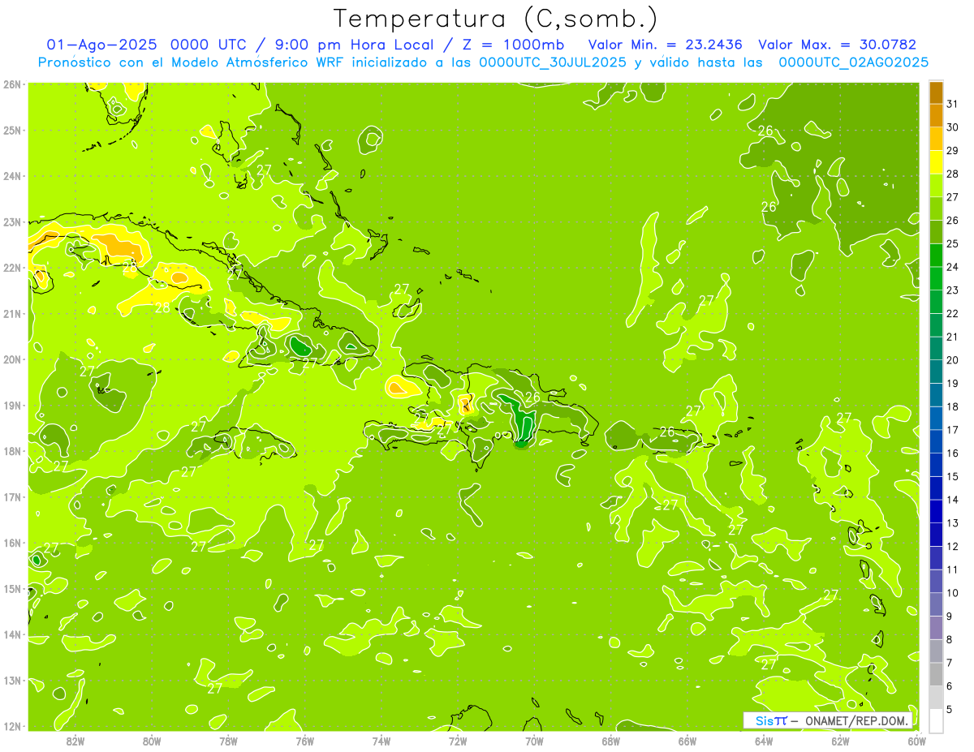Click the 'ONAMET/REP.DOM.' credit label
Viewport: 974px width, 752px height.
[x=857, y=720]
